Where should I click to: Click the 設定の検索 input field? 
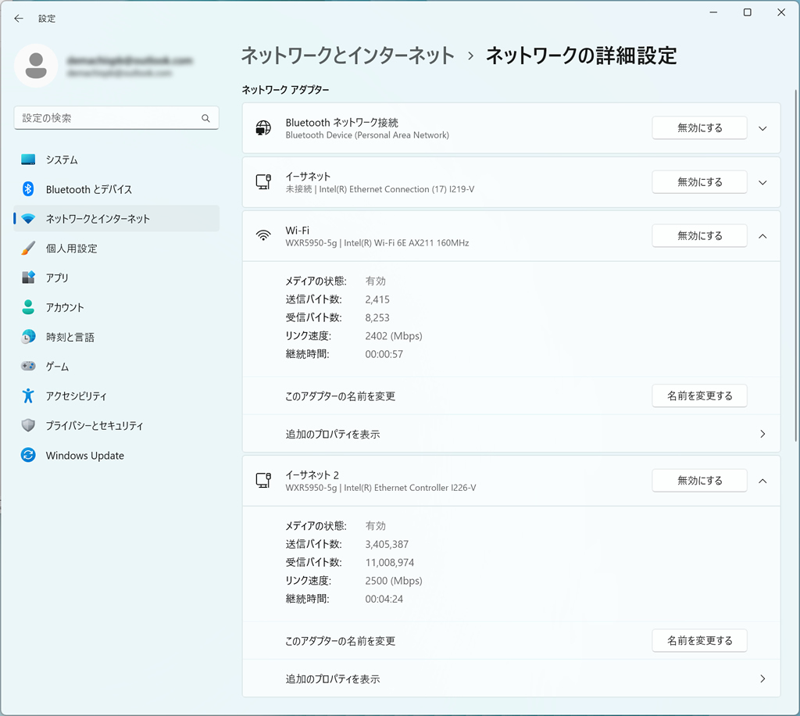coord(116,118)
